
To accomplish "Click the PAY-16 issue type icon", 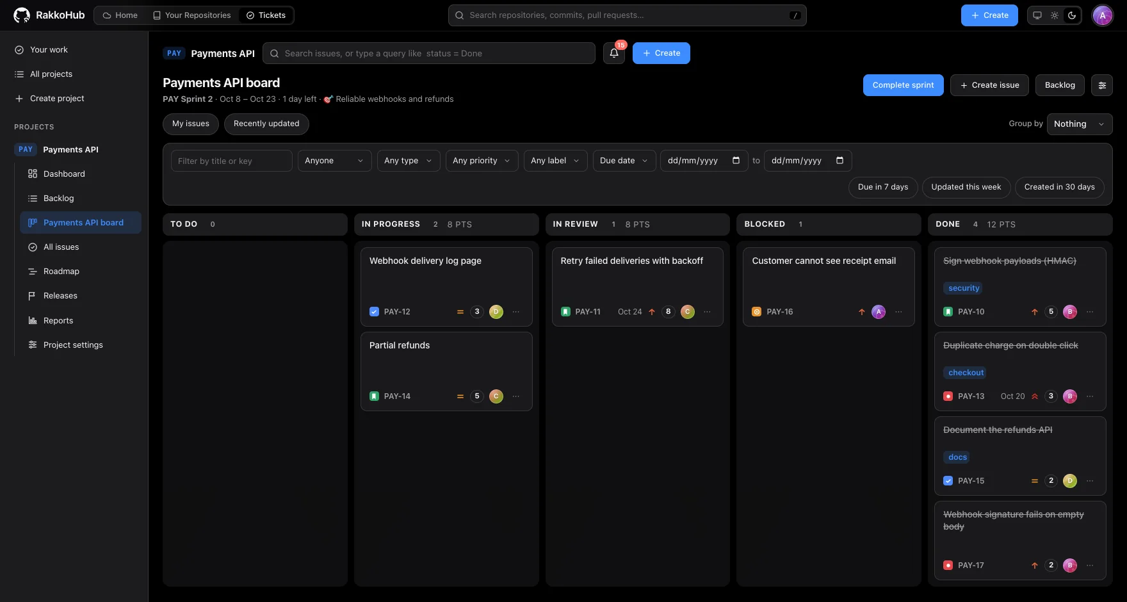I will (757, 312).
